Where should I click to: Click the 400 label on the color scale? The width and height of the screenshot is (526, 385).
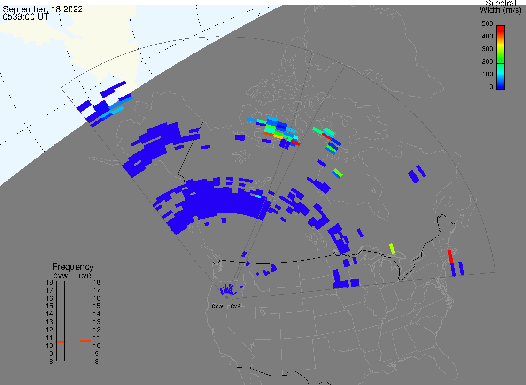point(487,36)
